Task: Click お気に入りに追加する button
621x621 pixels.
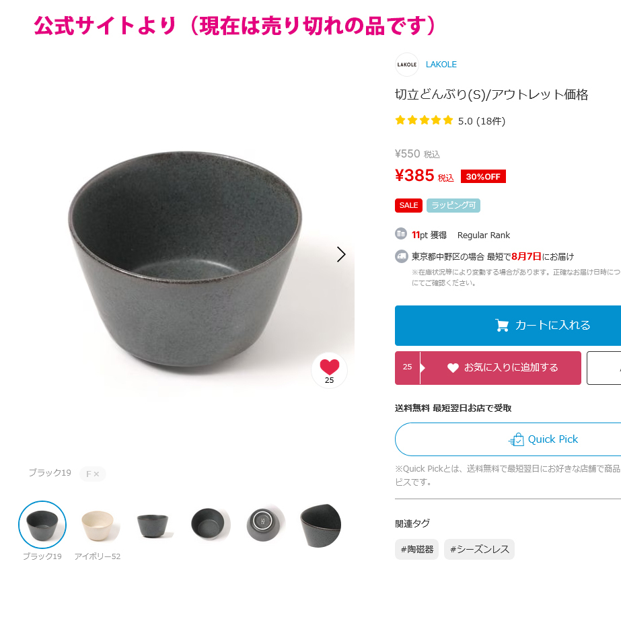Action: (488, 367)
